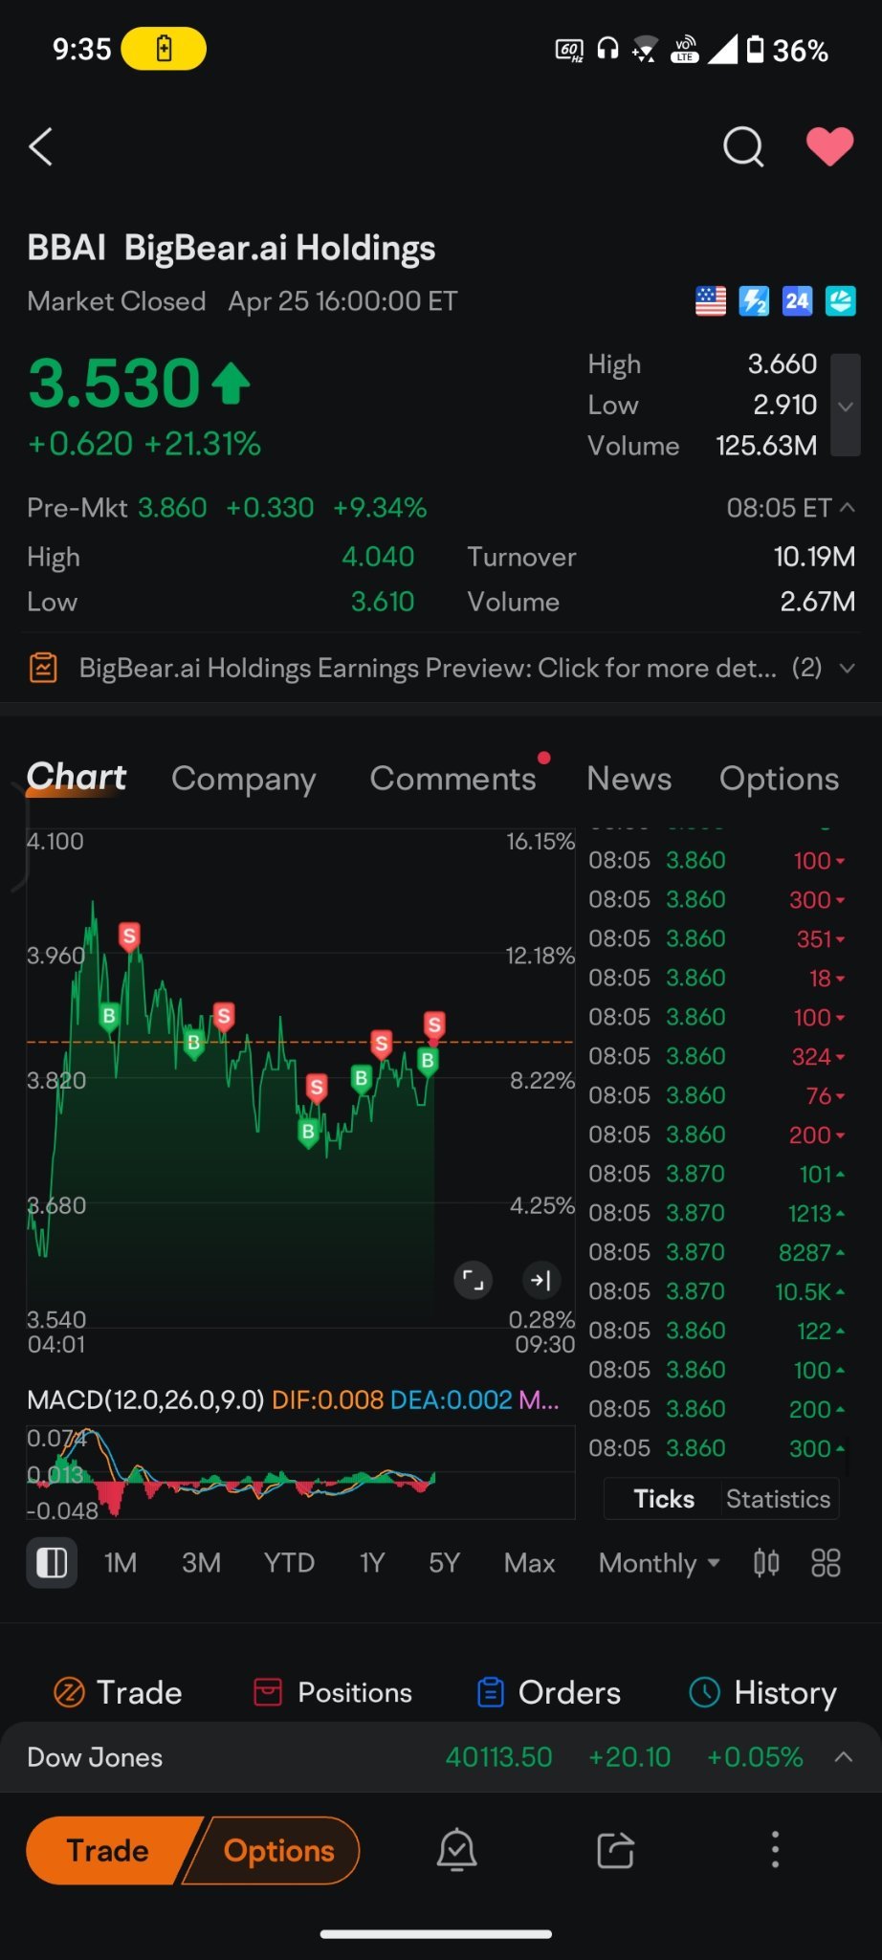The image size is (882, 1960).
Task: Tap the pre-market price 3.860
Action: tap(172, 508)
